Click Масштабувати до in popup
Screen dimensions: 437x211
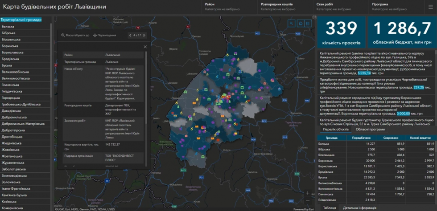[75, 35]
